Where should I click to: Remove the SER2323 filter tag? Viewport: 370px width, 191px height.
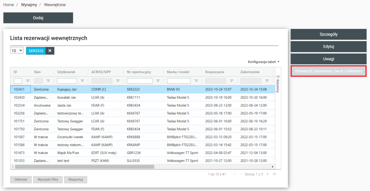[x=50, y=51]
